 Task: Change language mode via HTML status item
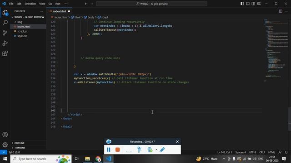click(271, 152)
